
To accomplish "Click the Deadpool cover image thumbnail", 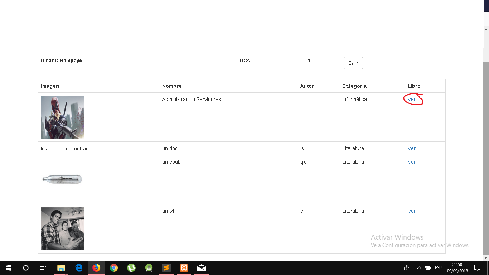I will [62, 117].
